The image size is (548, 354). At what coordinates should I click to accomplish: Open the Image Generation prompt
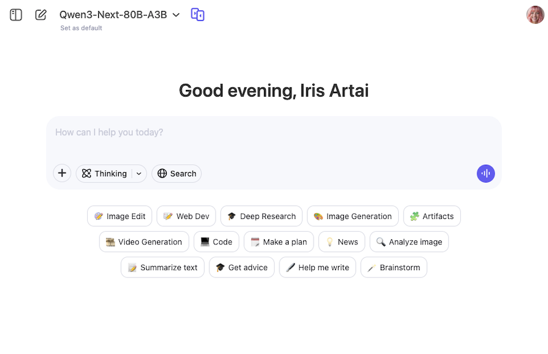(x=353, y=216)
